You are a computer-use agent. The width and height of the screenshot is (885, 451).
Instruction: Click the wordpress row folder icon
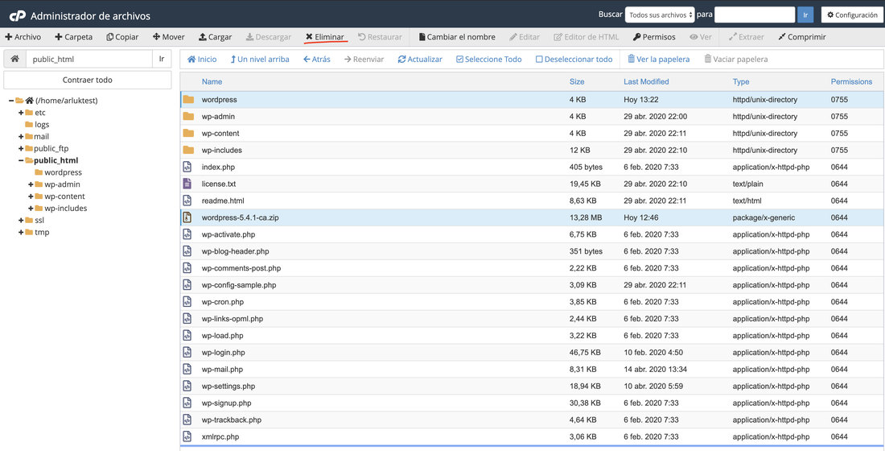(188, 100)
